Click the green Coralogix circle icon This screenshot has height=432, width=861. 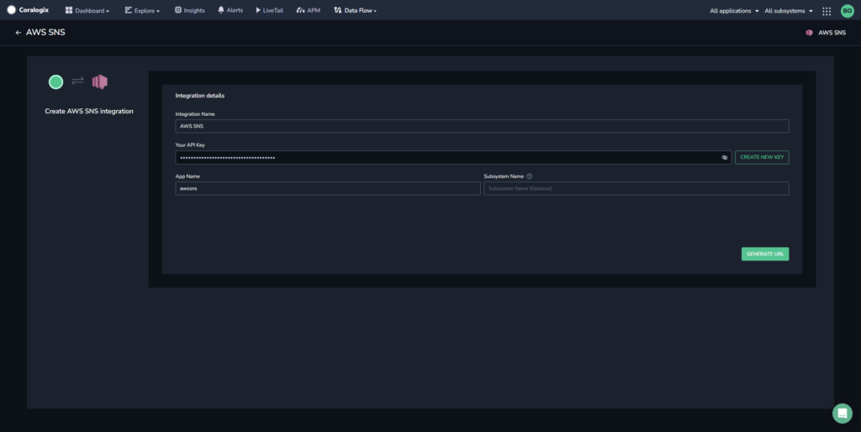click(x=56, y=82)
